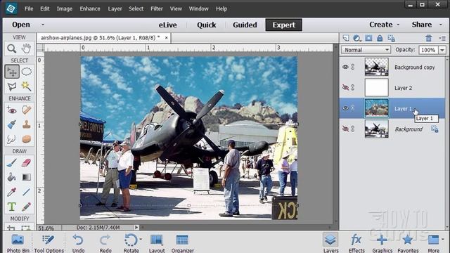Viewport: 450px width, 253px height.
Task: Select the Smart Brush tool
Action: click(12, 124)
